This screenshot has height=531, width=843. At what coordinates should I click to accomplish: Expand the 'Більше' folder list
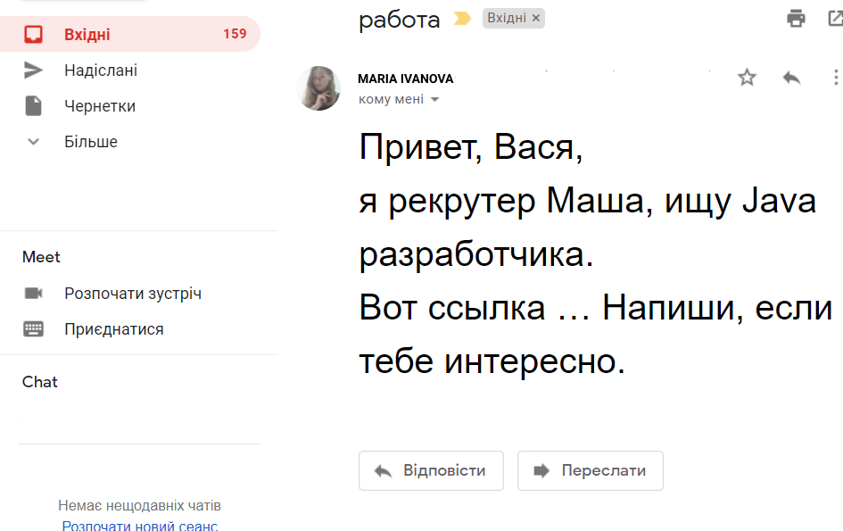[33, 142]
